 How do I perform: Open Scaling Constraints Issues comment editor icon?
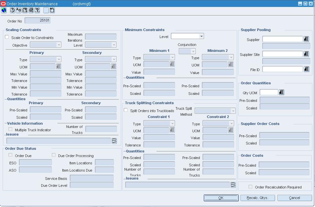(114, 141)
